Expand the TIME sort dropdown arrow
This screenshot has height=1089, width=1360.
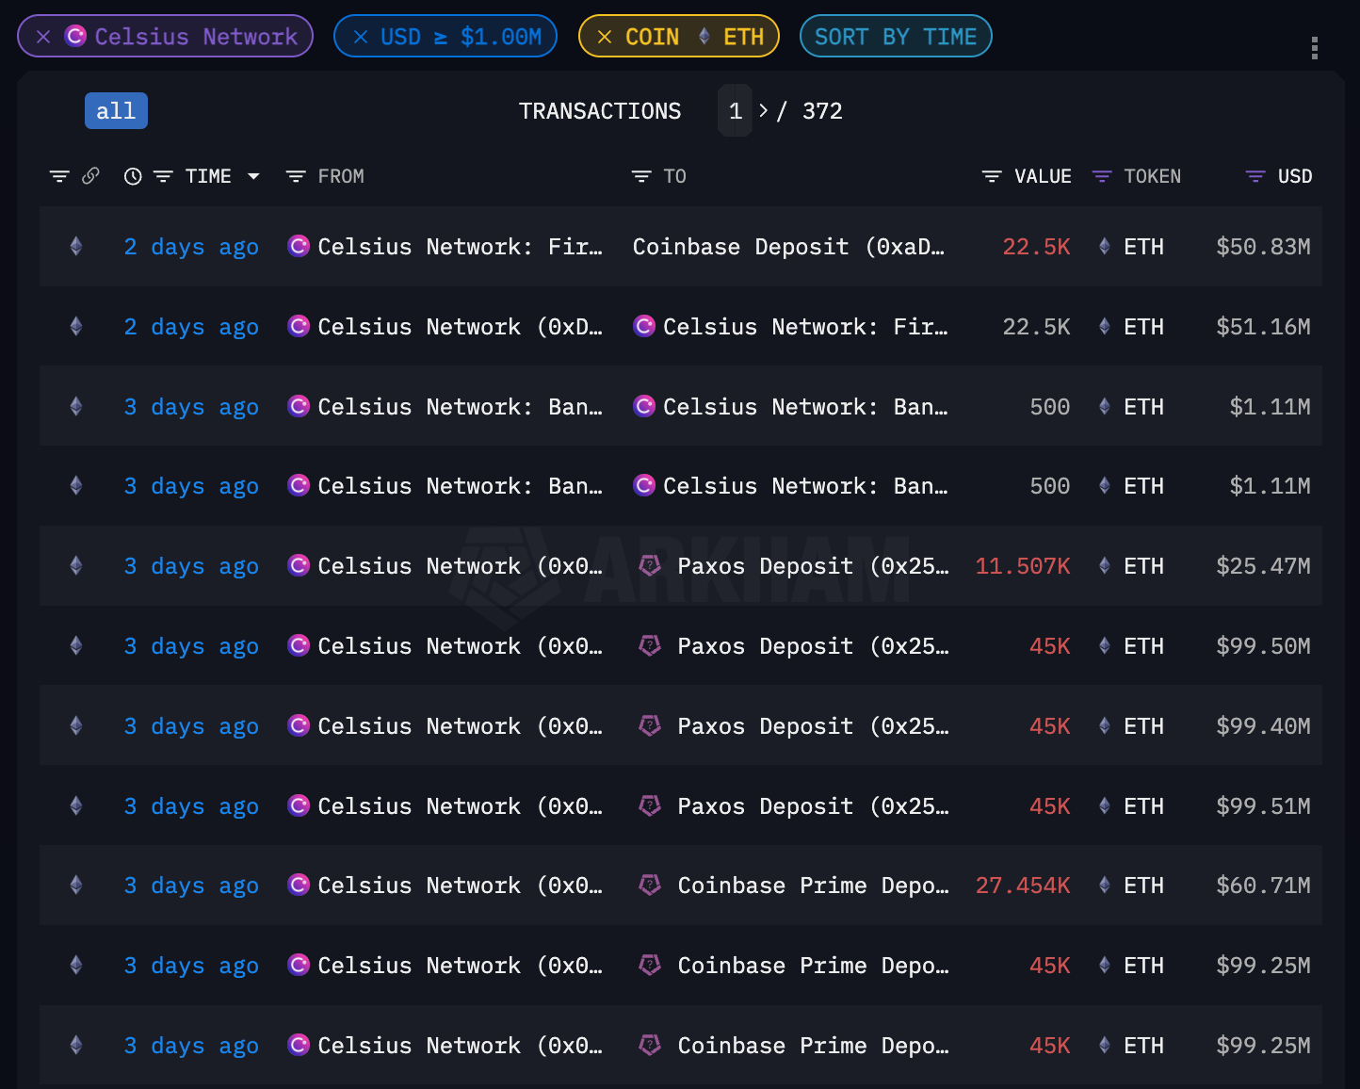coord(253,176)
